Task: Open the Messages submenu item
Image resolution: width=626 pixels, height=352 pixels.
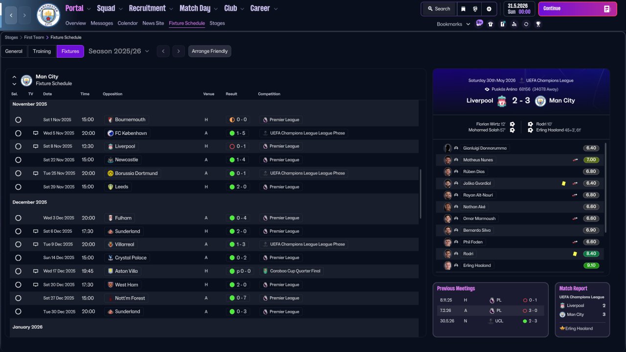Action: pyautogui.click(x=102, y=23)
